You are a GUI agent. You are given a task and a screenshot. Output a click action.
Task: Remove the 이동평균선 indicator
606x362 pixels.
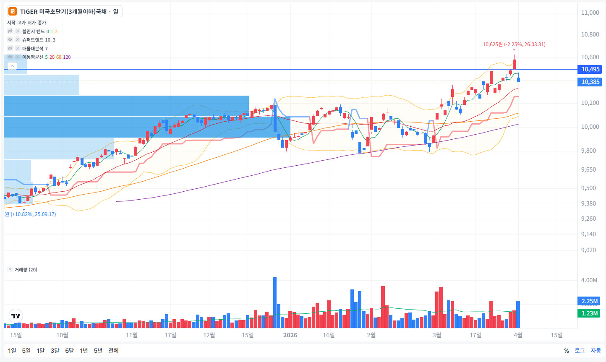pos(18,57)
